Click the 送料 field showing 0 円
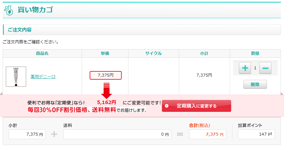This screenshot has height=148, width=288. 117,134
